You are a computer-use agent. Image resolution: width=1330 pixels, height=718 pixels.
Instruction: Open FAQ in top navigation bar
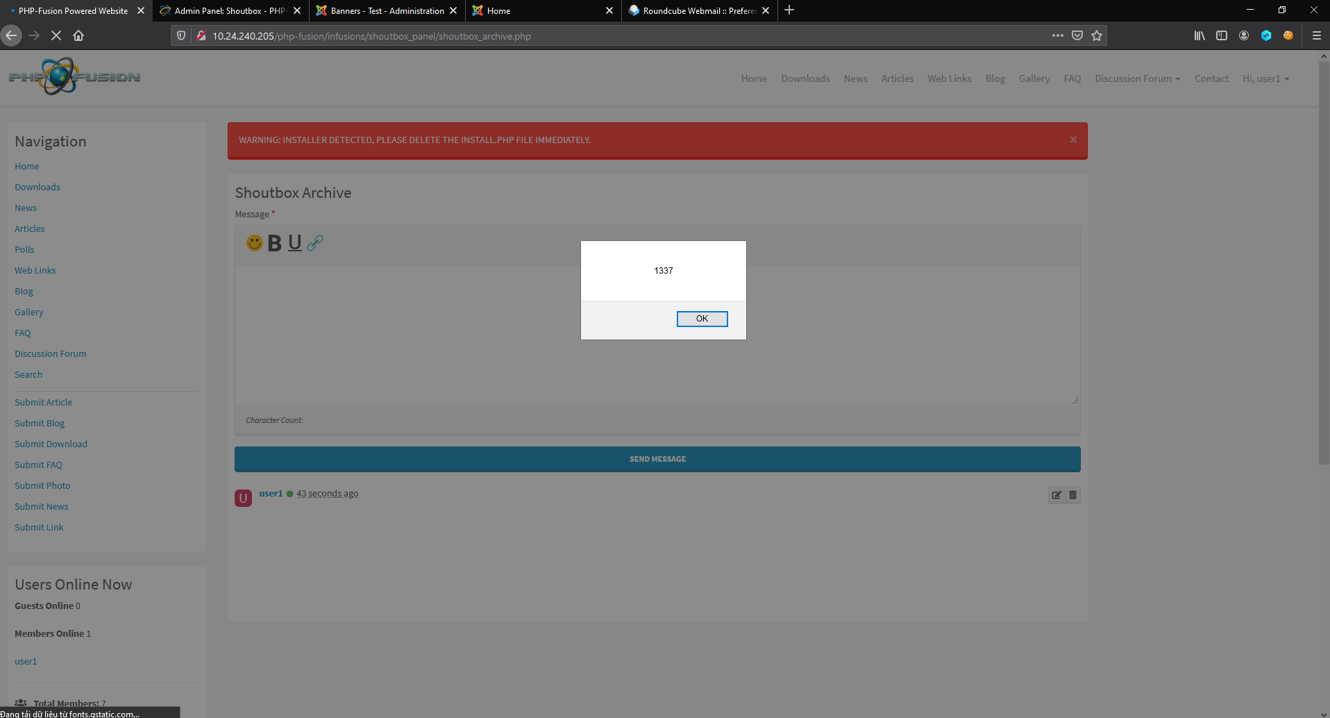point(1072,78)
